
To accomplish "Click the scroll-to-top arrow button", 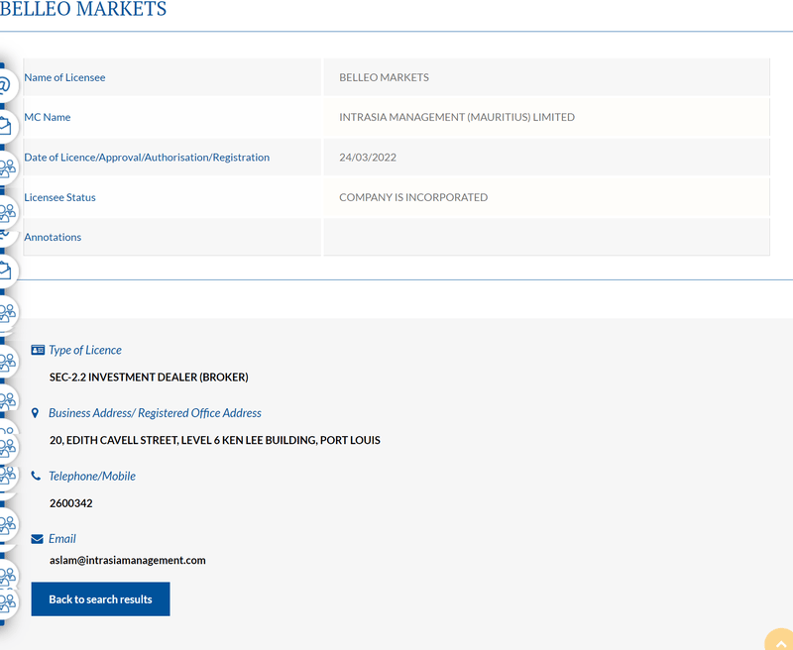I will [780, 640].
